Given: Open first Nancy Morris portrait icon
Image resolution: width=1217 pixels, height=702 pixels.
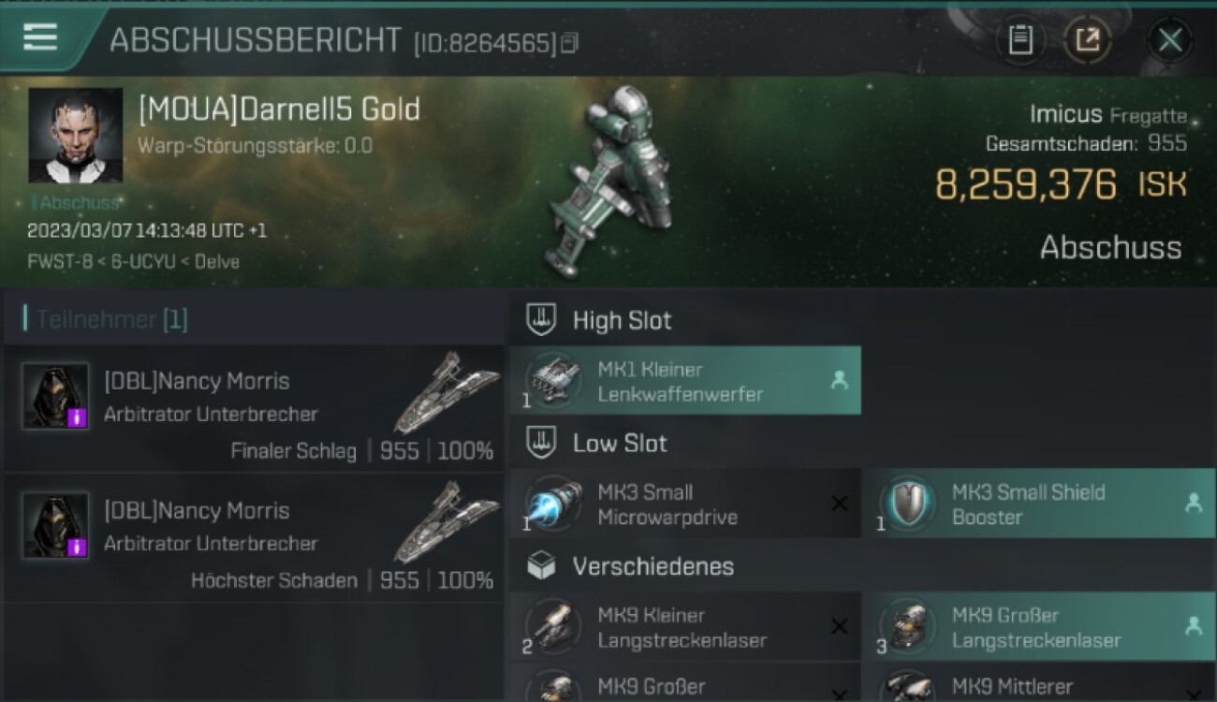Looking at the screenshot, I should click(55, 396).
